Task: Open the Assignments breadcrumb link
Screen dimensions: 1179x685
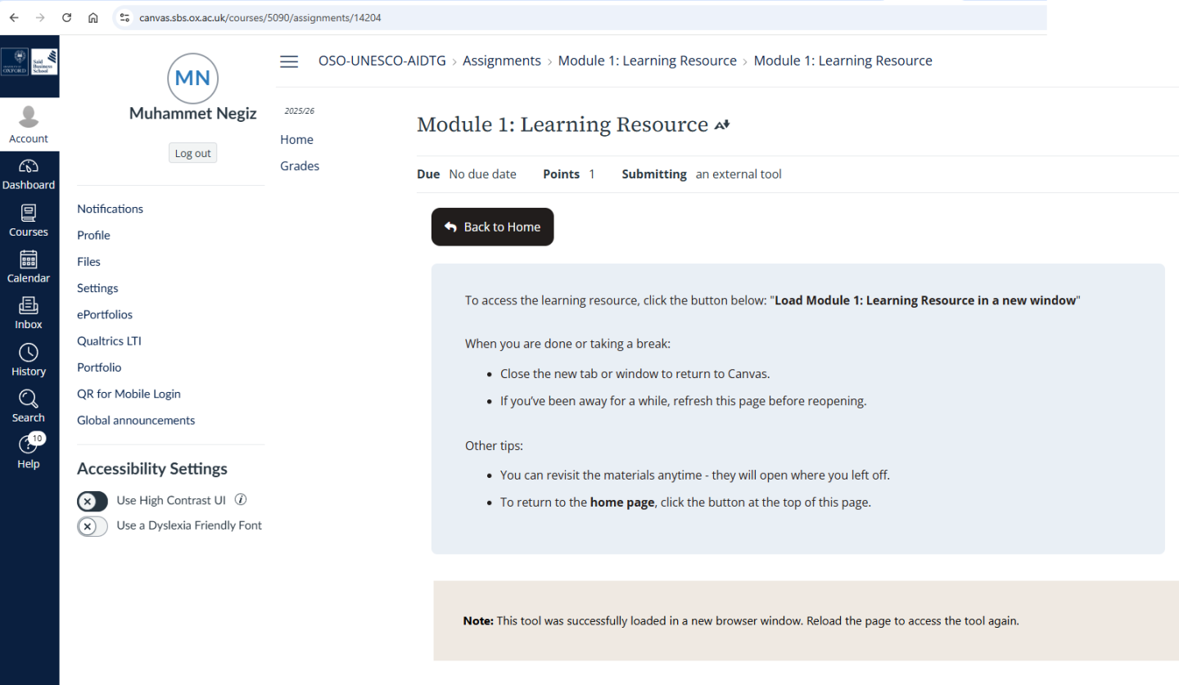Action: click(x=501, y=61)
